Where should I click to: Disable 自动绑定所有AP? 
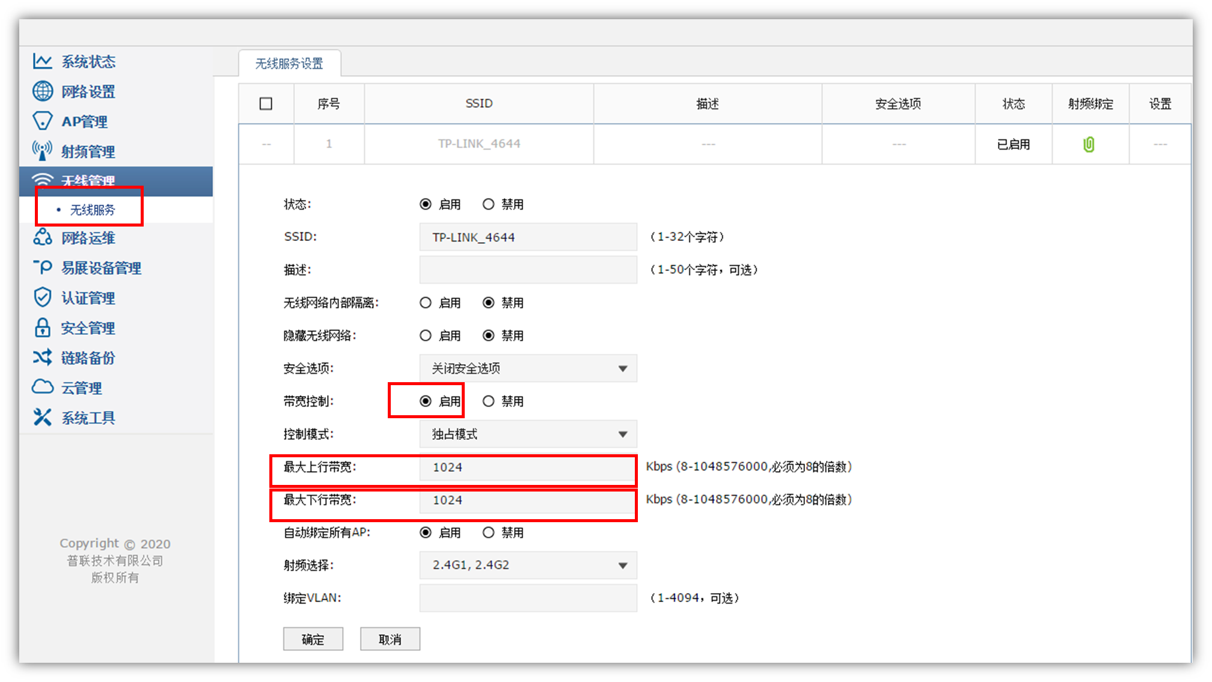[x=488, y=532]
